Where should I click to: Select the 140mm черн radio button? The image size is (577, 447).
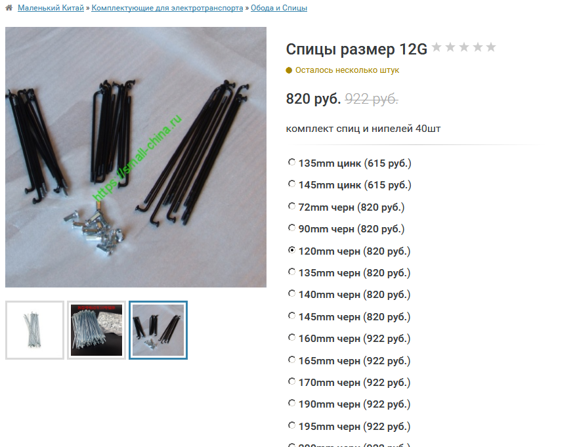click(x=291, y=293)
